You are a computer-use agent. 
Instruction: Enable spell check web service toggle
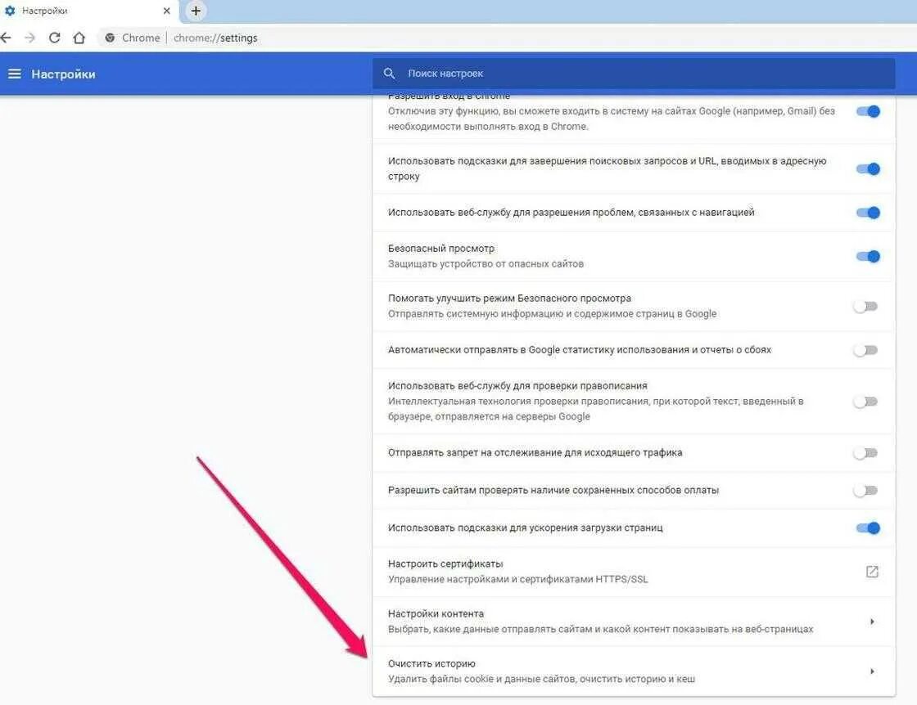click(865, 402)
